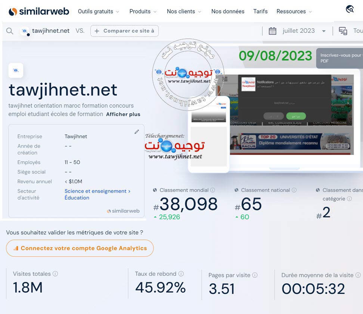Expand the Ressources menu

294,11
